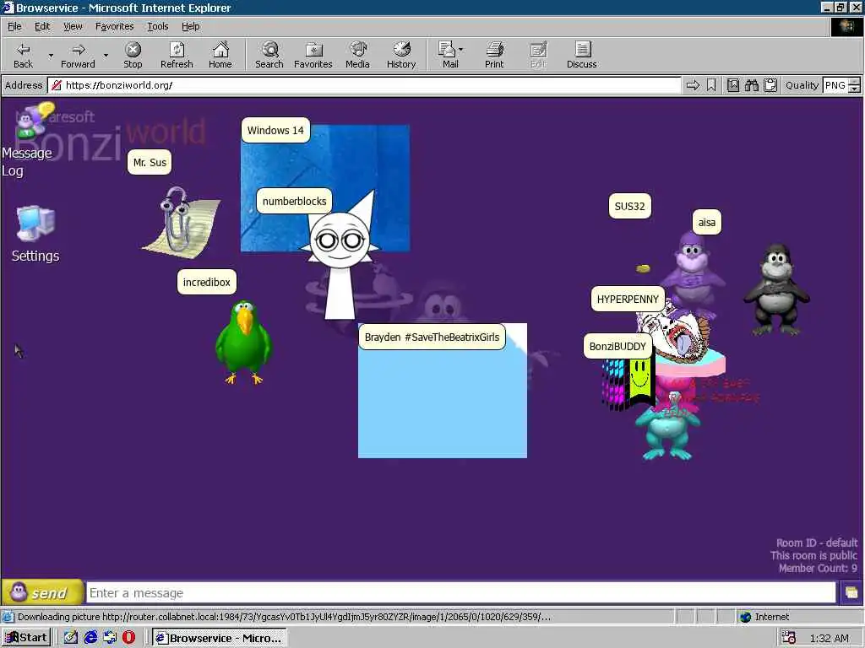Click the bookmark ribbon icon by the address bar
Image resolution: width=865 pixels, height=648 pixels.
[711, 85]
